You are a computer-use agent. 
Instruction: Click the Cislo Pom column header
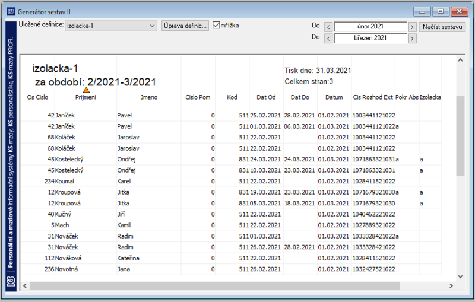[x=198, y=97]
